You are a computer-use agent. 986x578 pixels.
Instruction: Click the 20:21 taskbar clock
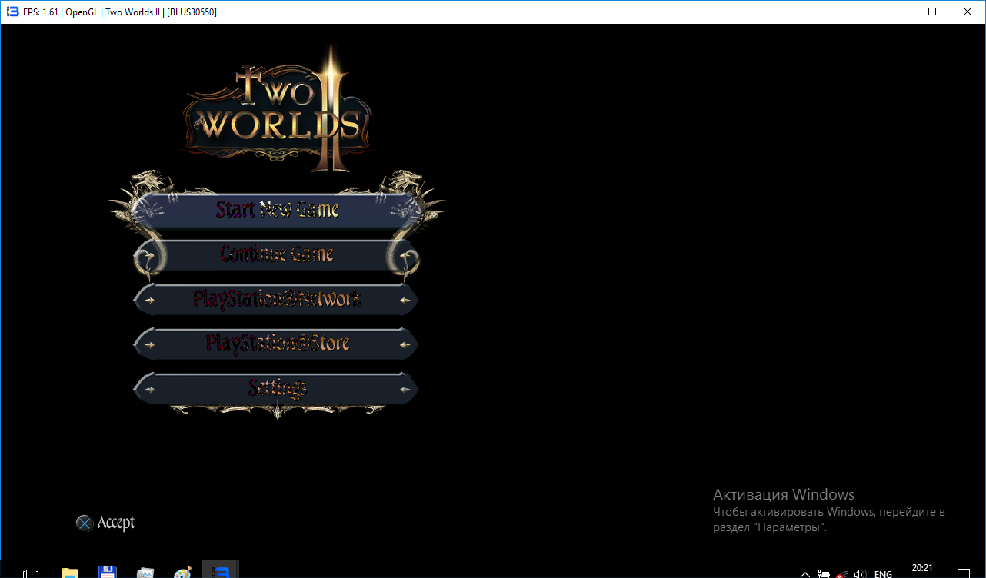922,569
